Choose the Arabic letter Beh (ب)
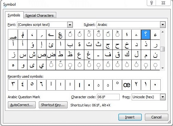This screenshot has height=126, width=173. [70, 45]
